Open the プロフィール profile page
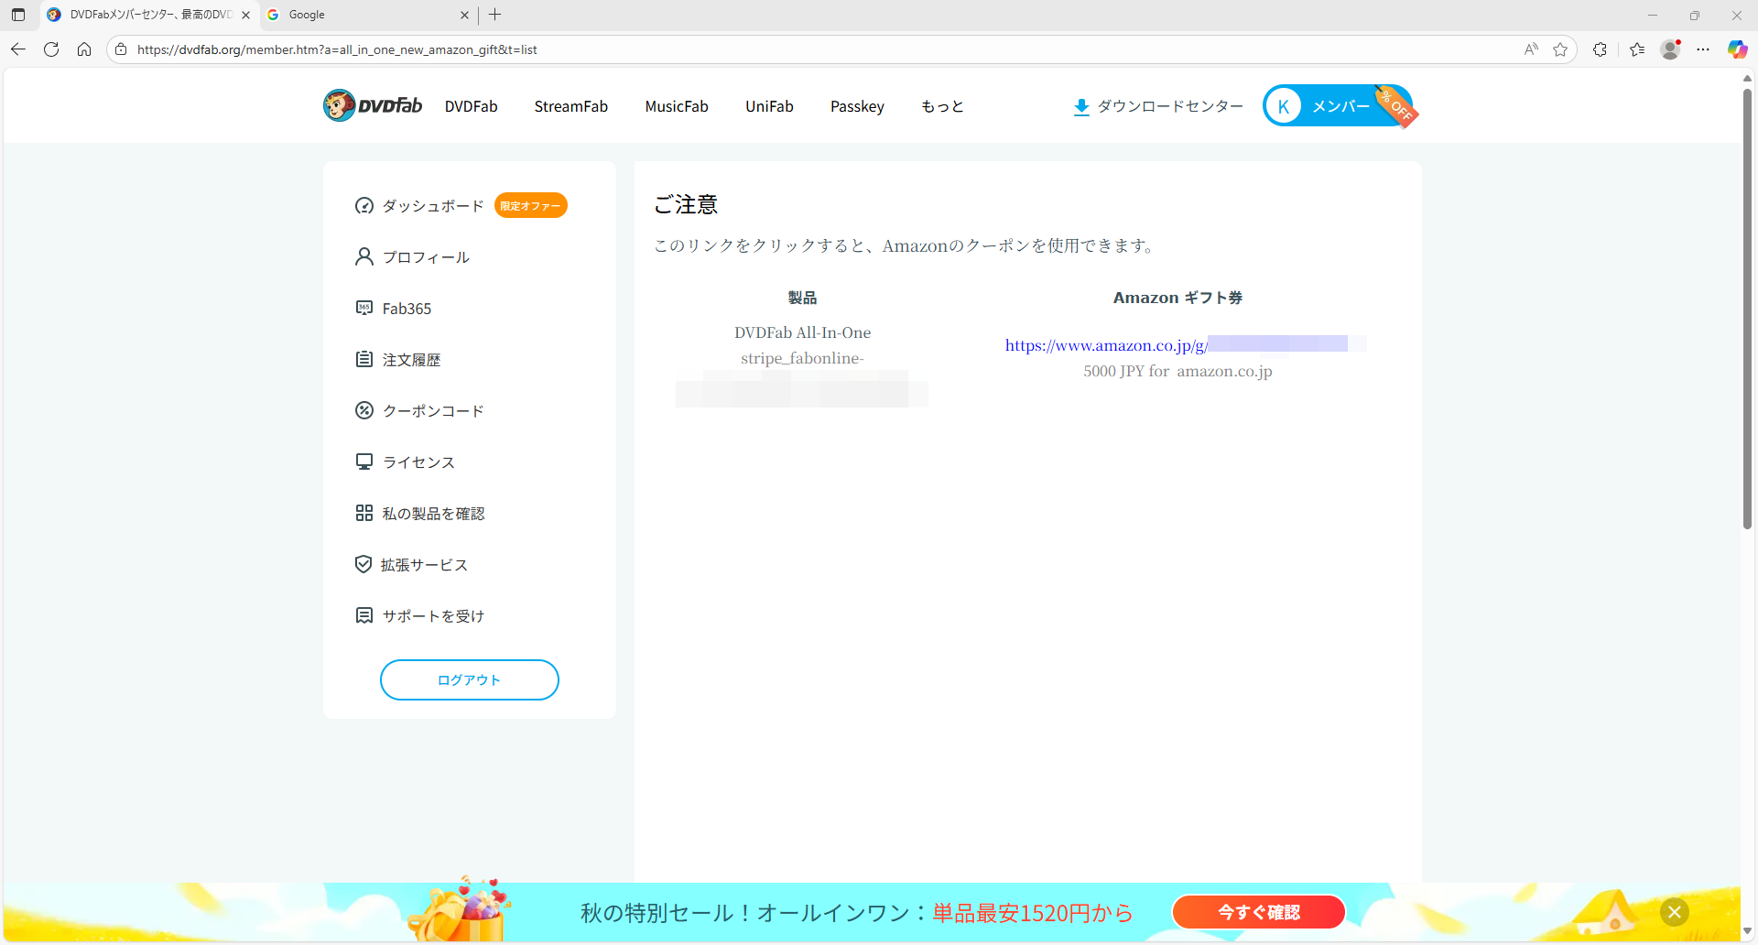 426,257
